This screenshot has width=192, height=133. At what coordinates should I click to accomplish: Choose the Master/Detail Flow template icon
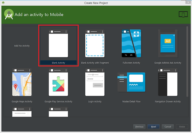(x=131, y=82)
